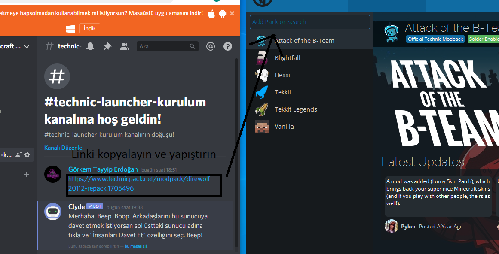Dismiss the orange download banner
The width and height of the screenshot is (499, 254).
click(232, 13)
